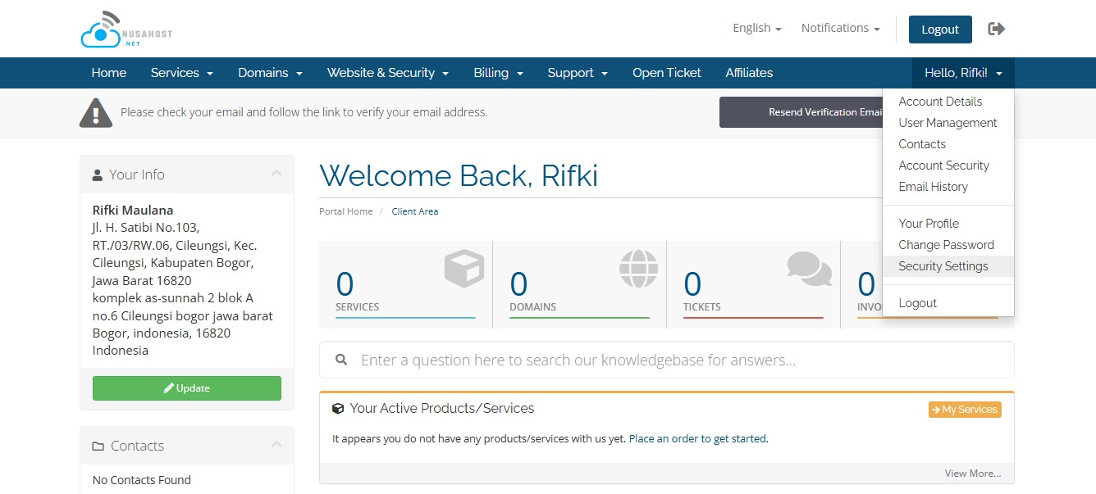Open Change Password from the dropdown menu
Screen dimensions: 1096x494
coord(946,245)
